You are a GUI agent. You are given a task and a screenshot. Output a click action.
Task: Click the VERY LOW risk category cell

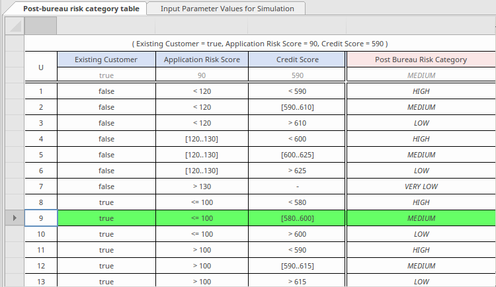[421, 186]
